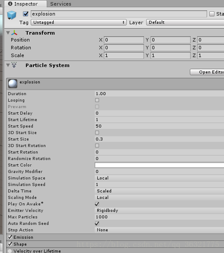The width and height of the screenshot is (224, 253).
Task: Open the Layer dropdown showing Default
Action: tap(185, 22)
